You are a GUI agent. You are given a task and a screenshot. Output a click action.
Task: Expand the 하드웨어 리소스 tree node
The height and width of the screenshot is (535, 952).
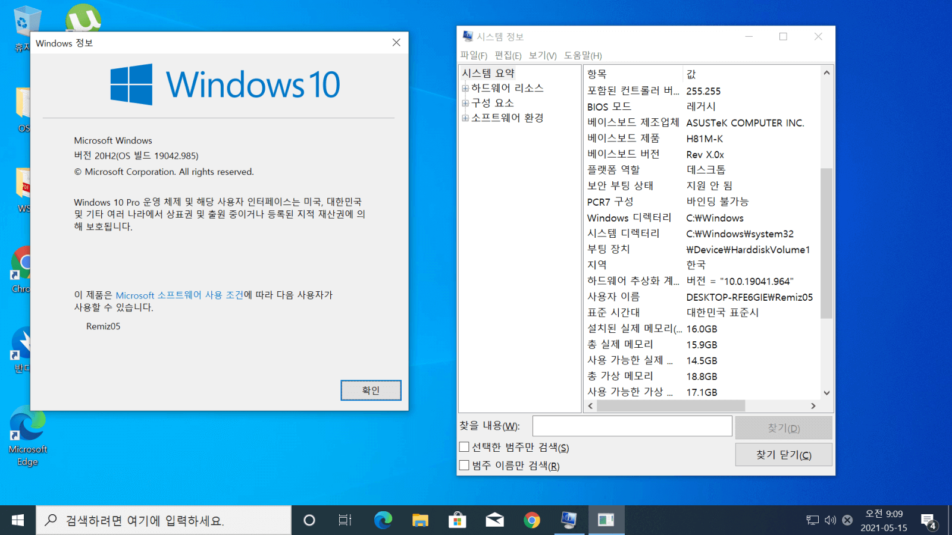tap(465, 88)
